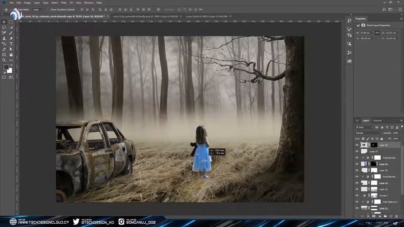Open the Layers panel options menu
The height and width of the screenshot is (227, 404).
tap(401, 120)
